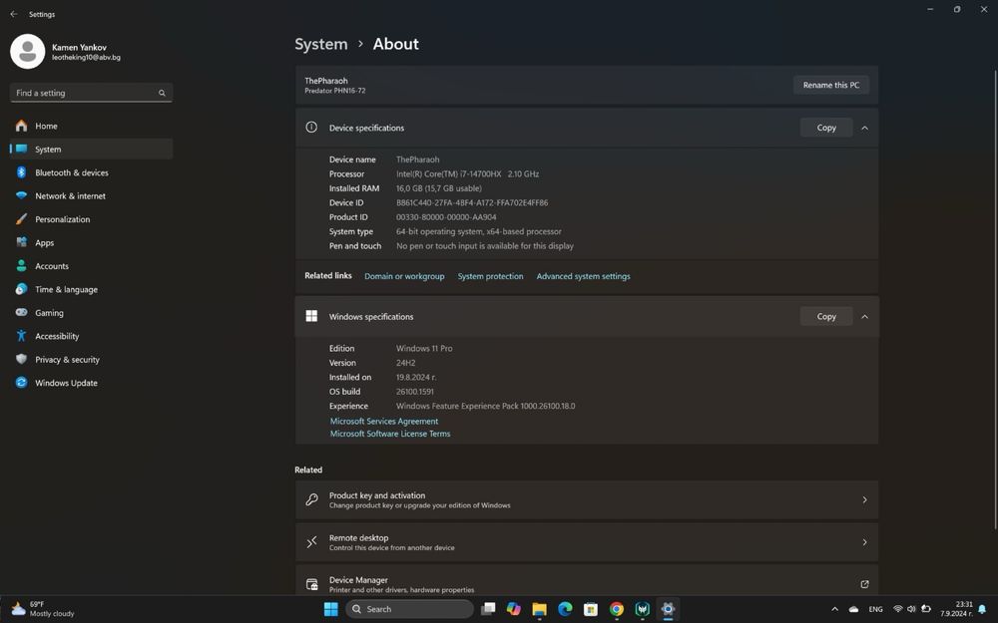The image size is (998, 623).
Task: Open Remote desktop chevron arrow
Action: (864, 542)
